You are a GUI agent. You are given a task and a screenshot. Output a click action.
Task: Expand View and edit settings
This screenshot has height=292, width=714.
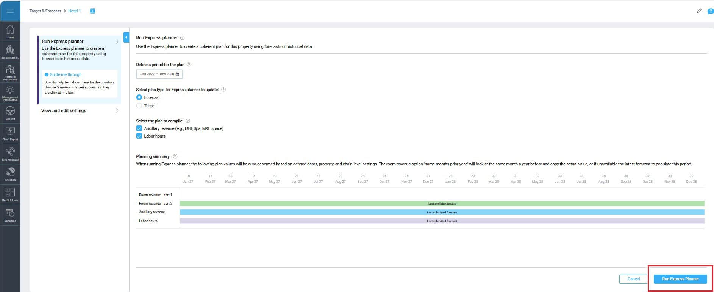click(x=80, y=111)
